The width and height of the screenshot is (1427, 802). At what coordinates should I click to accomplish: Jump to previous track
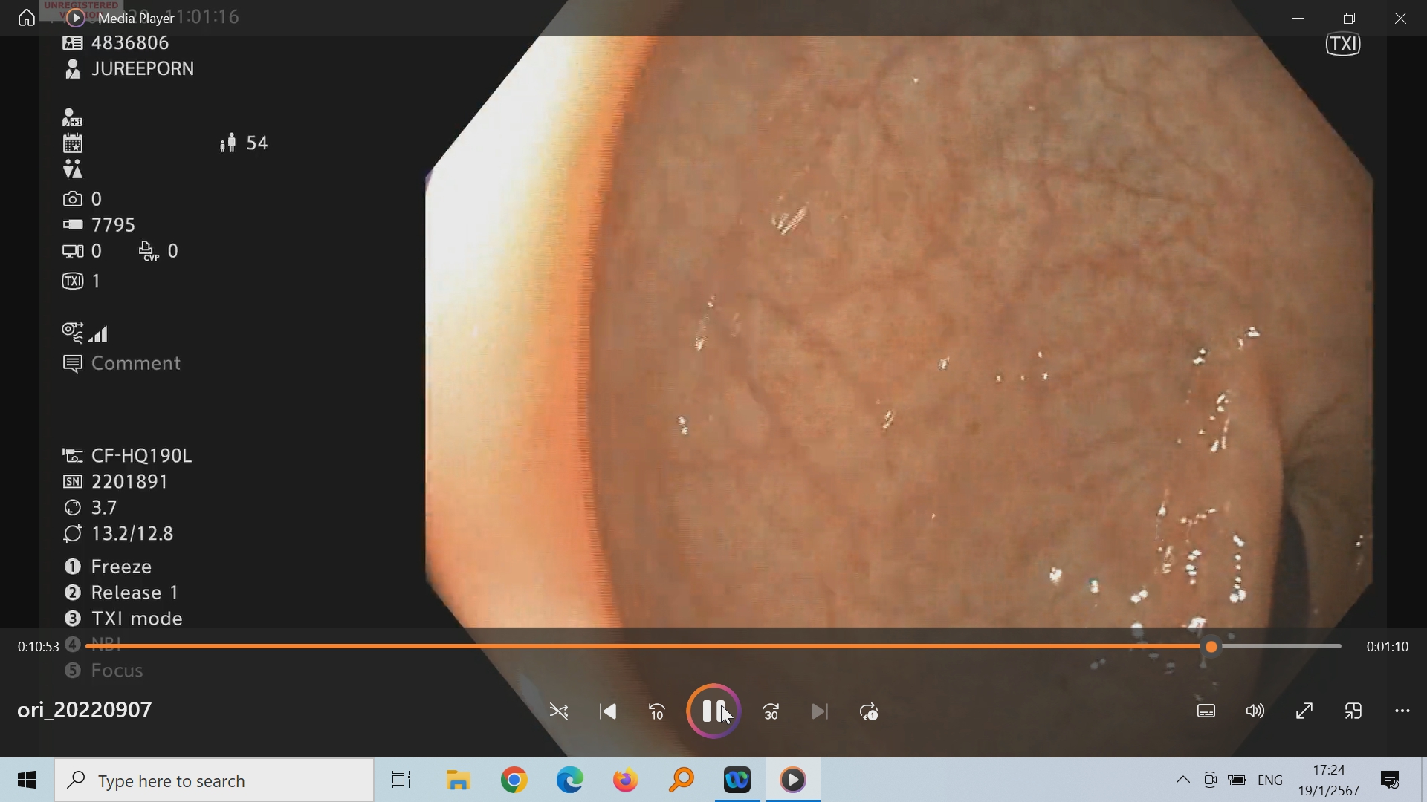click(x=608, y=712)
